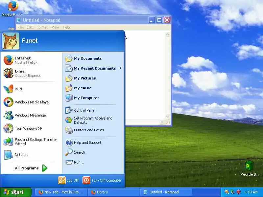Minimize the Notepad window
This screenshot has height=197, width=263.
tap(152, 20)
